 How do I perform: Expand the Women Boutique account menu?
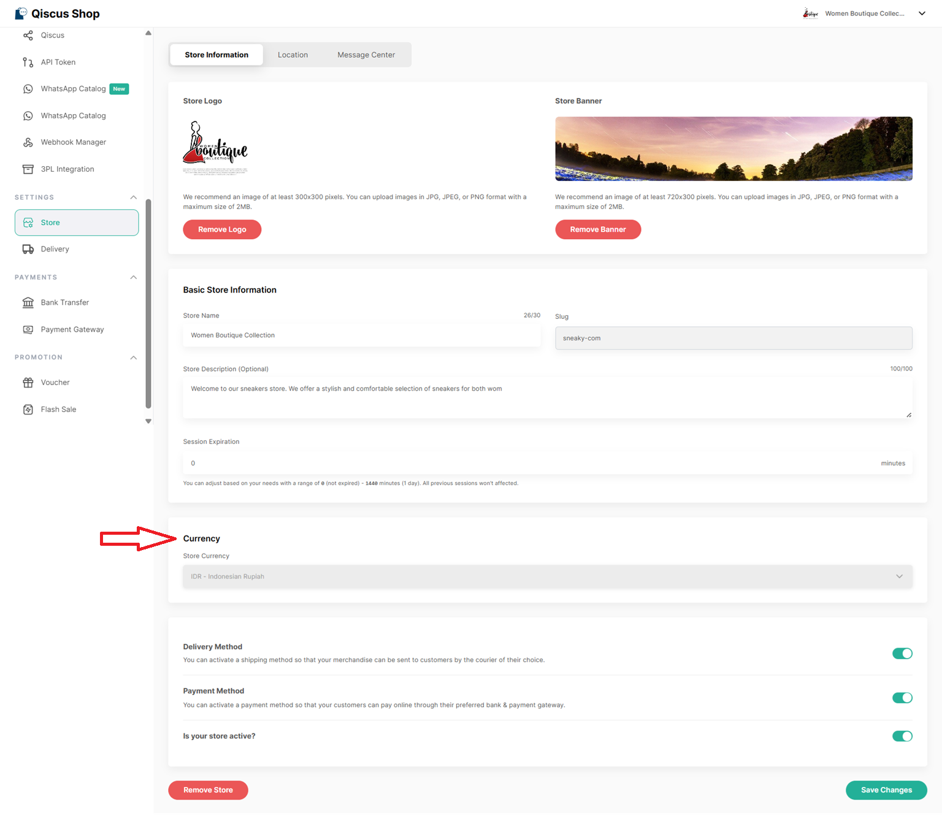tap(921, 13)
